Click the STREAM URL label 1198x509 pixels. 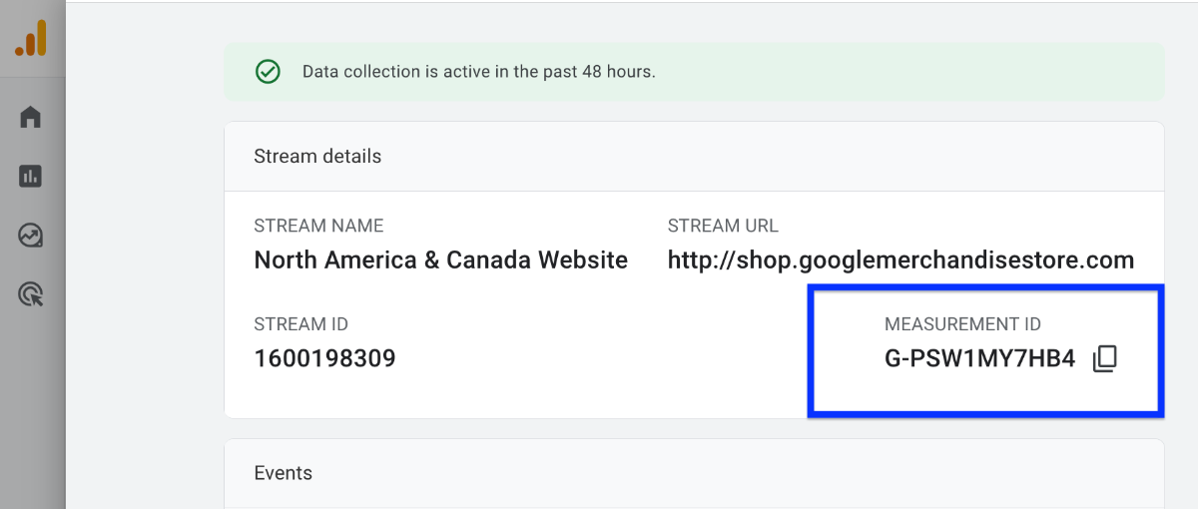click(723, 226)
